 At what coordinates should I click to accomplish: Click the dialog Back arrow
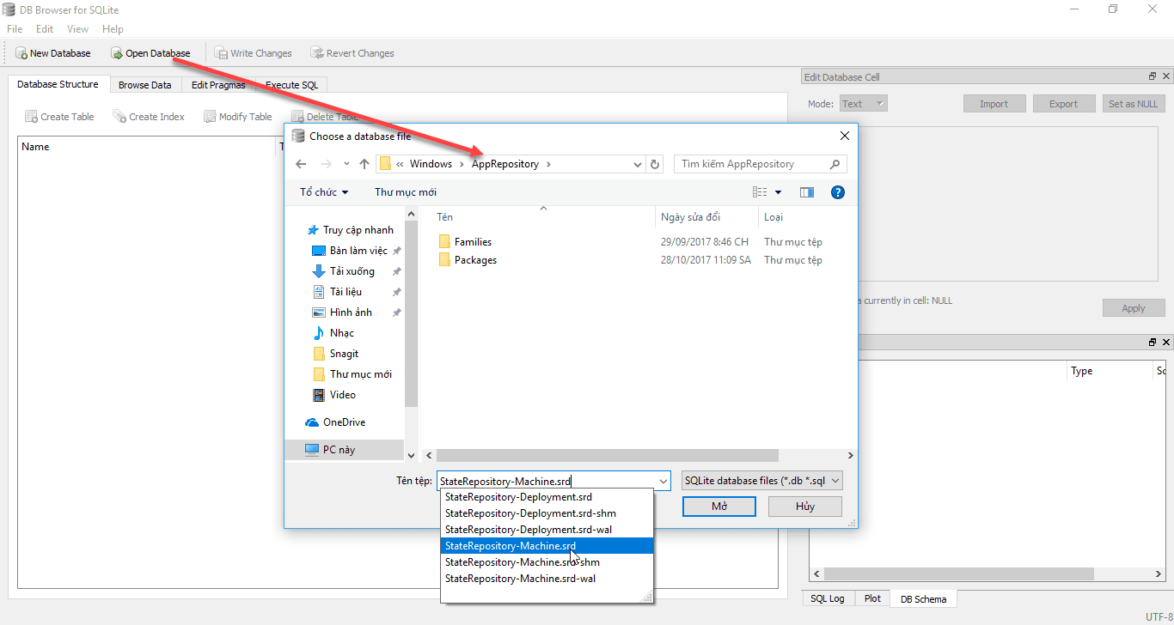(x=301, y=164)
